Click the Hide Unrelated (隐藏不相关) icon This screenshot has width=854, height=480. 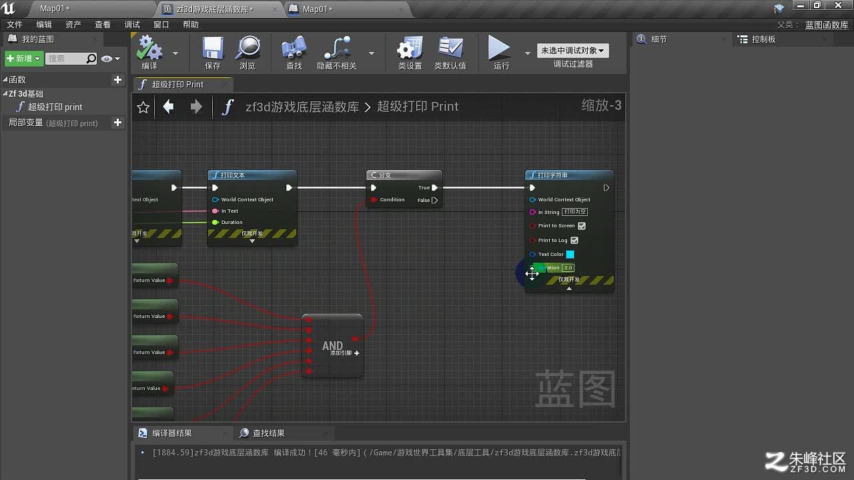(x=337, y=49)
